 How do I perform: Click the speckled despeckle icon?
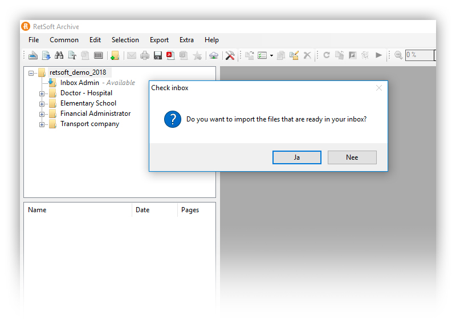(x=365, y=55)
